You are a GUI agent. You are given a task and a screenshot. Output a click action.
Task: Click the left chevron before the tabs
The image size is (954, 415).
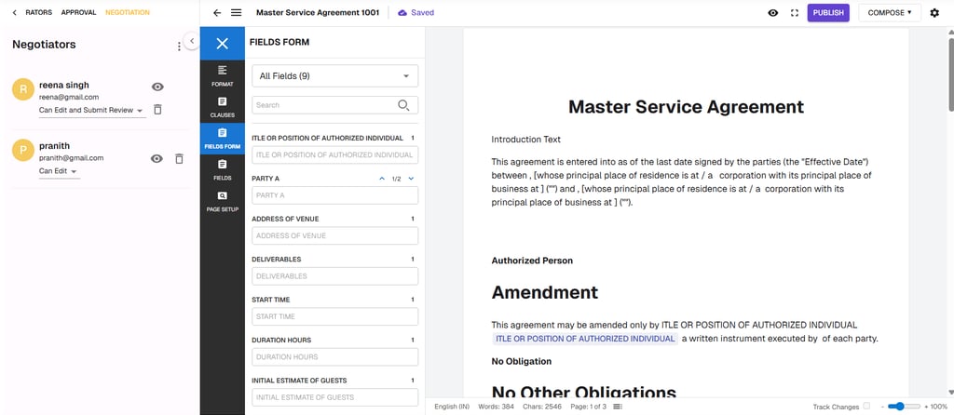(x=15, y=12)
